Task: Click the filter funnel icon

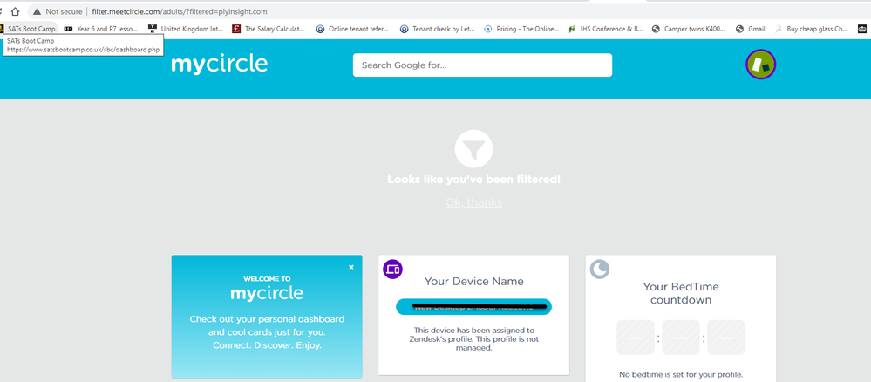Action: [473, 150]
